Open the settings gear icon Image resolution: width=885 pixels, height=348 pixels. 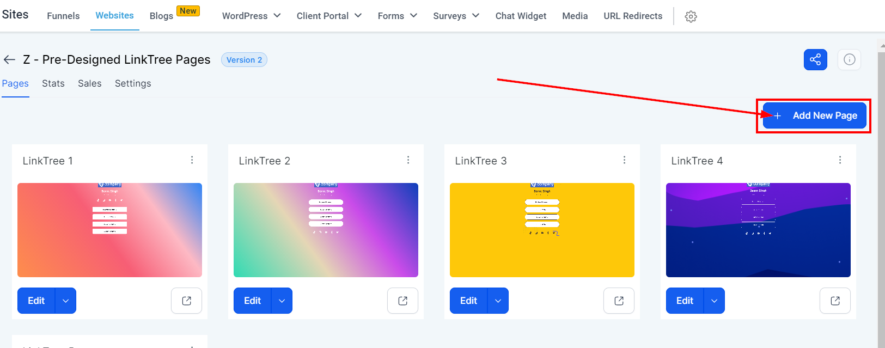coord(691,16)
